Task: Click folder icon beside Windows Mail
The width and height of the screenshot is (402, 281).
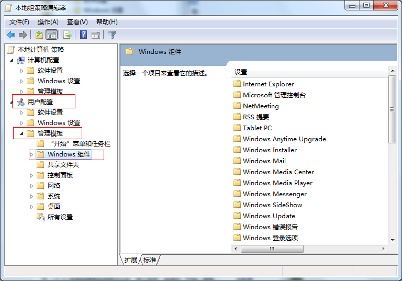Action: coord(237,161)
